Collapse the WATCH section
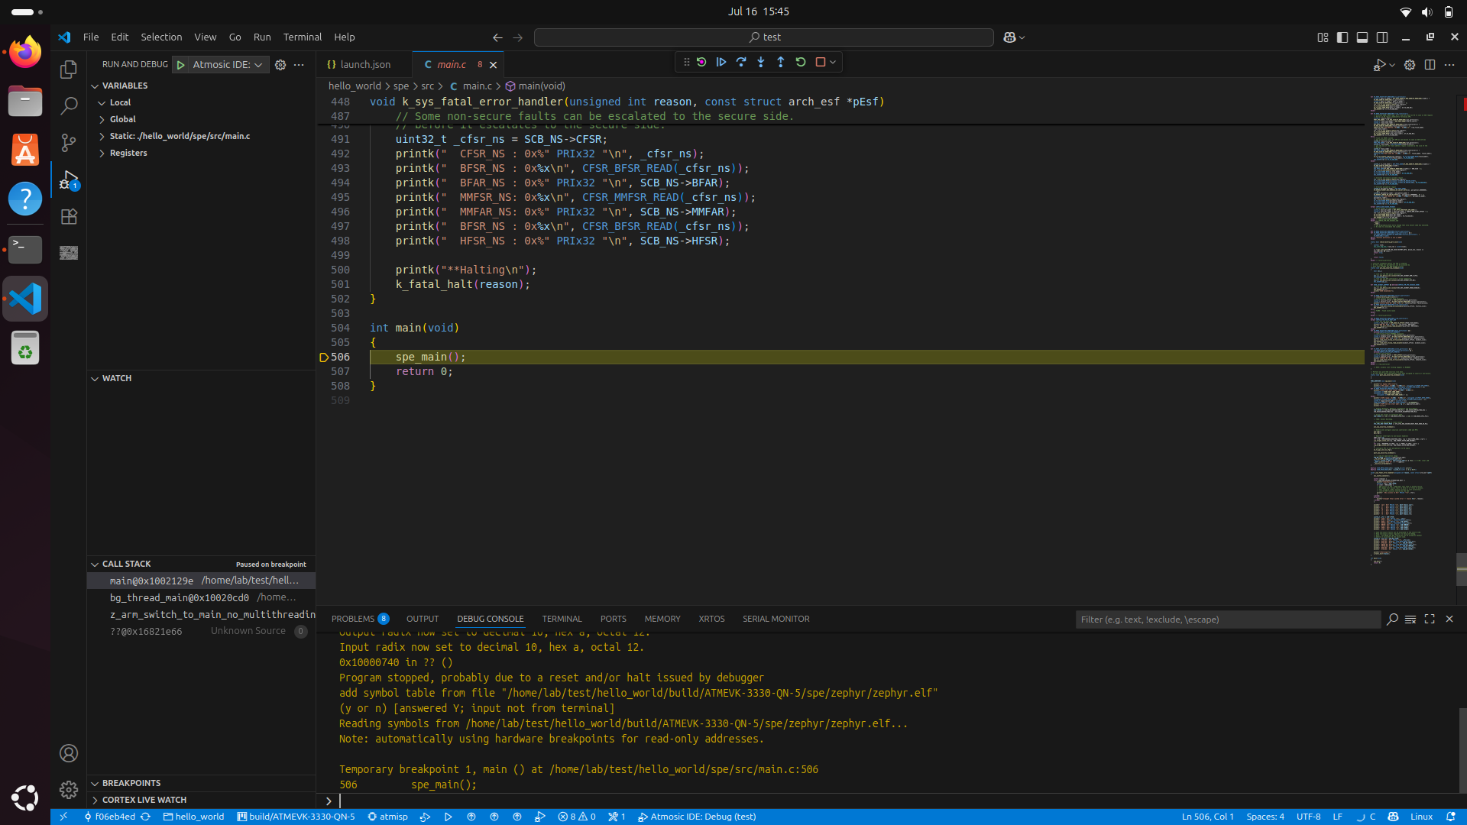The width and height of the screenshot is (1467, 825). (x=117, y=378)
